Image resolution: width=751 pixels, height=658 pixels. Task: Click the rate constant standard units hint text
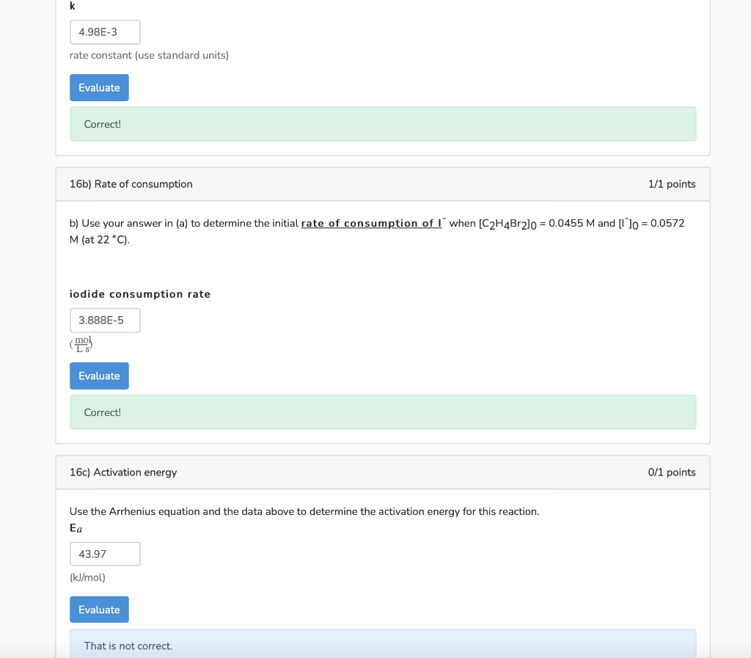[x=149, y=55]
